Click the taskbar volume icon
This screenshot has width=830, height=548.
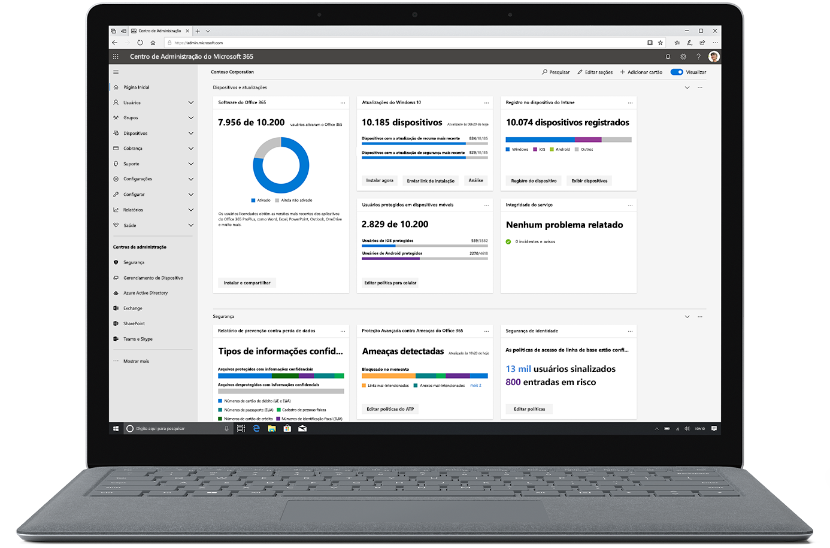tap(687, 428)
